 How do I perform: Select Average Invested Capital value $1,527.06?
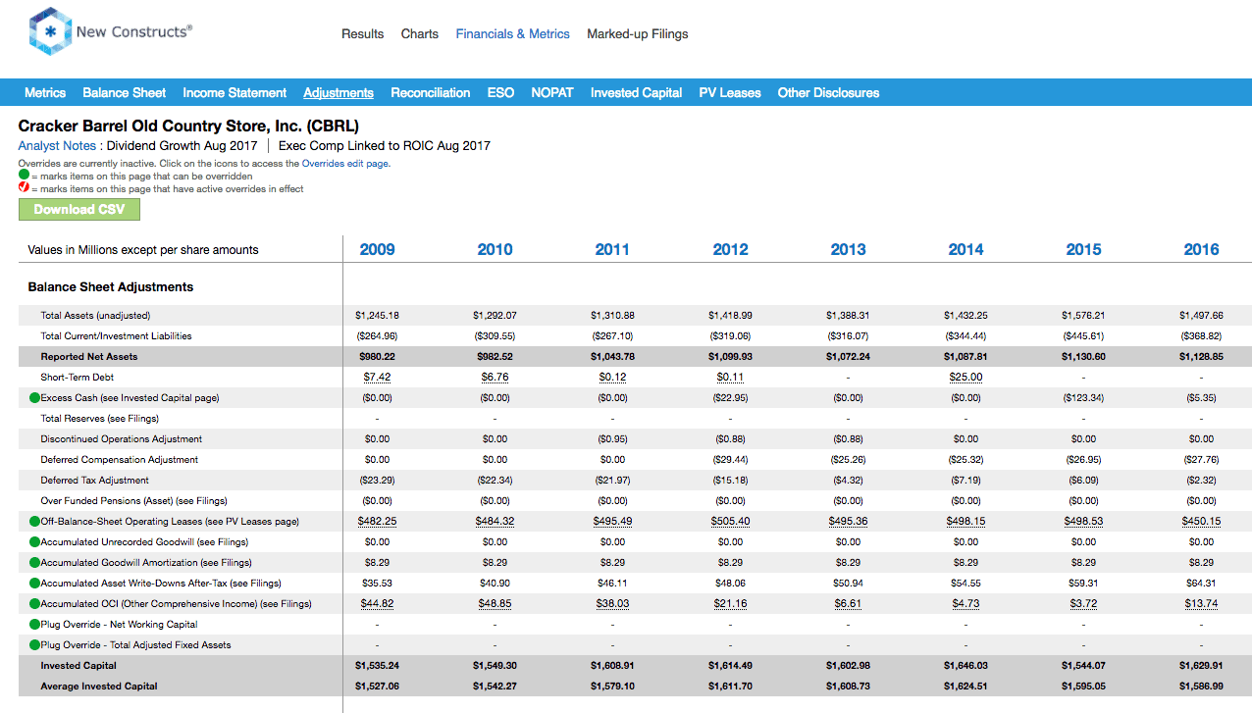pyautogui.click(x=378, y=687)
